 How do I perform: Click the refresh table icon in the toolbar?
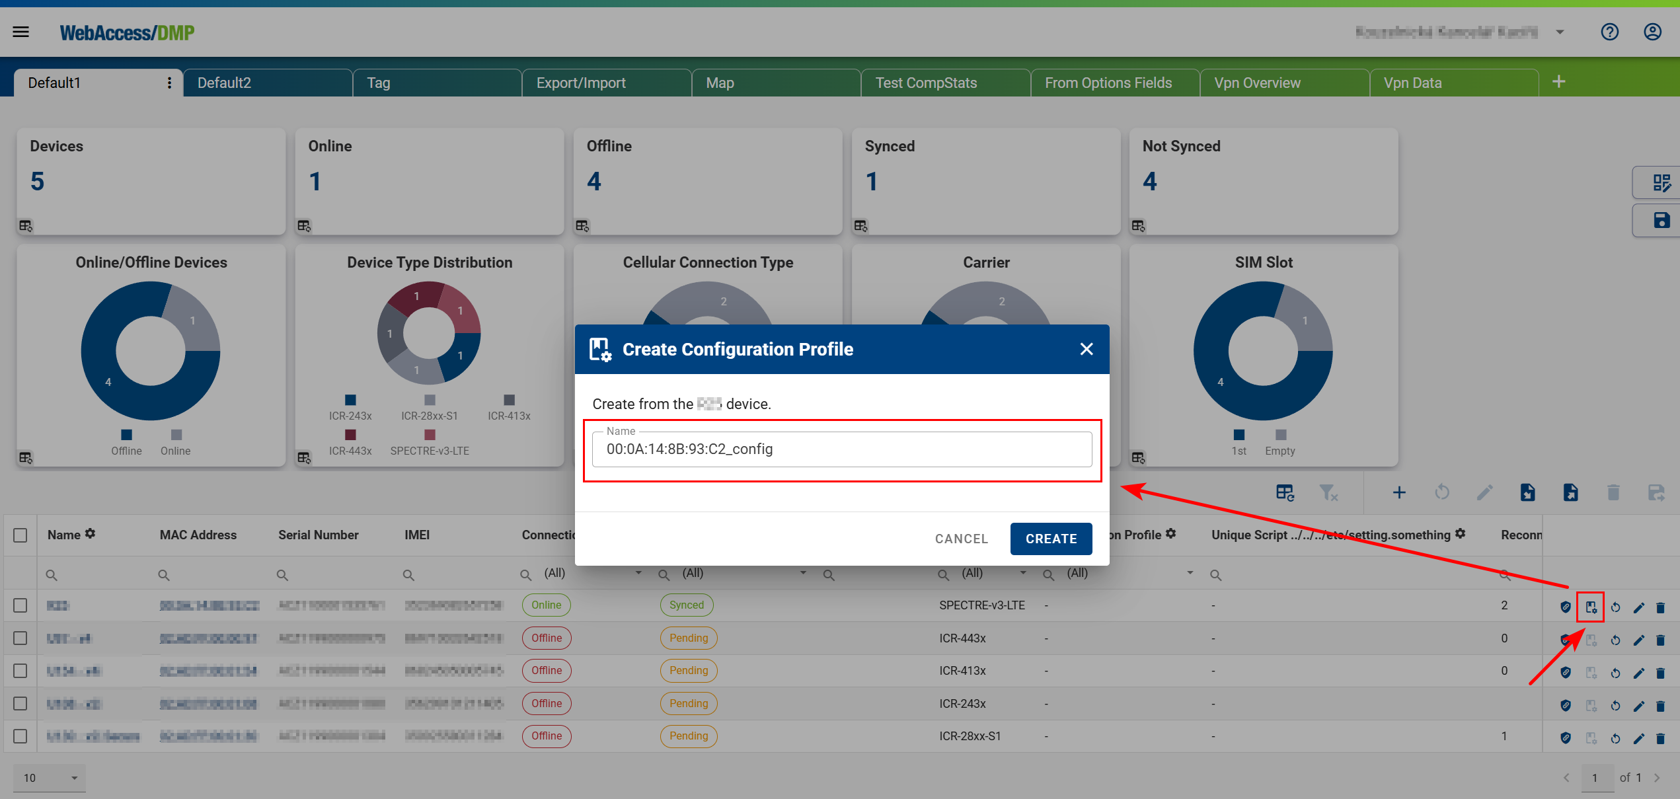tap(1442, 492)
